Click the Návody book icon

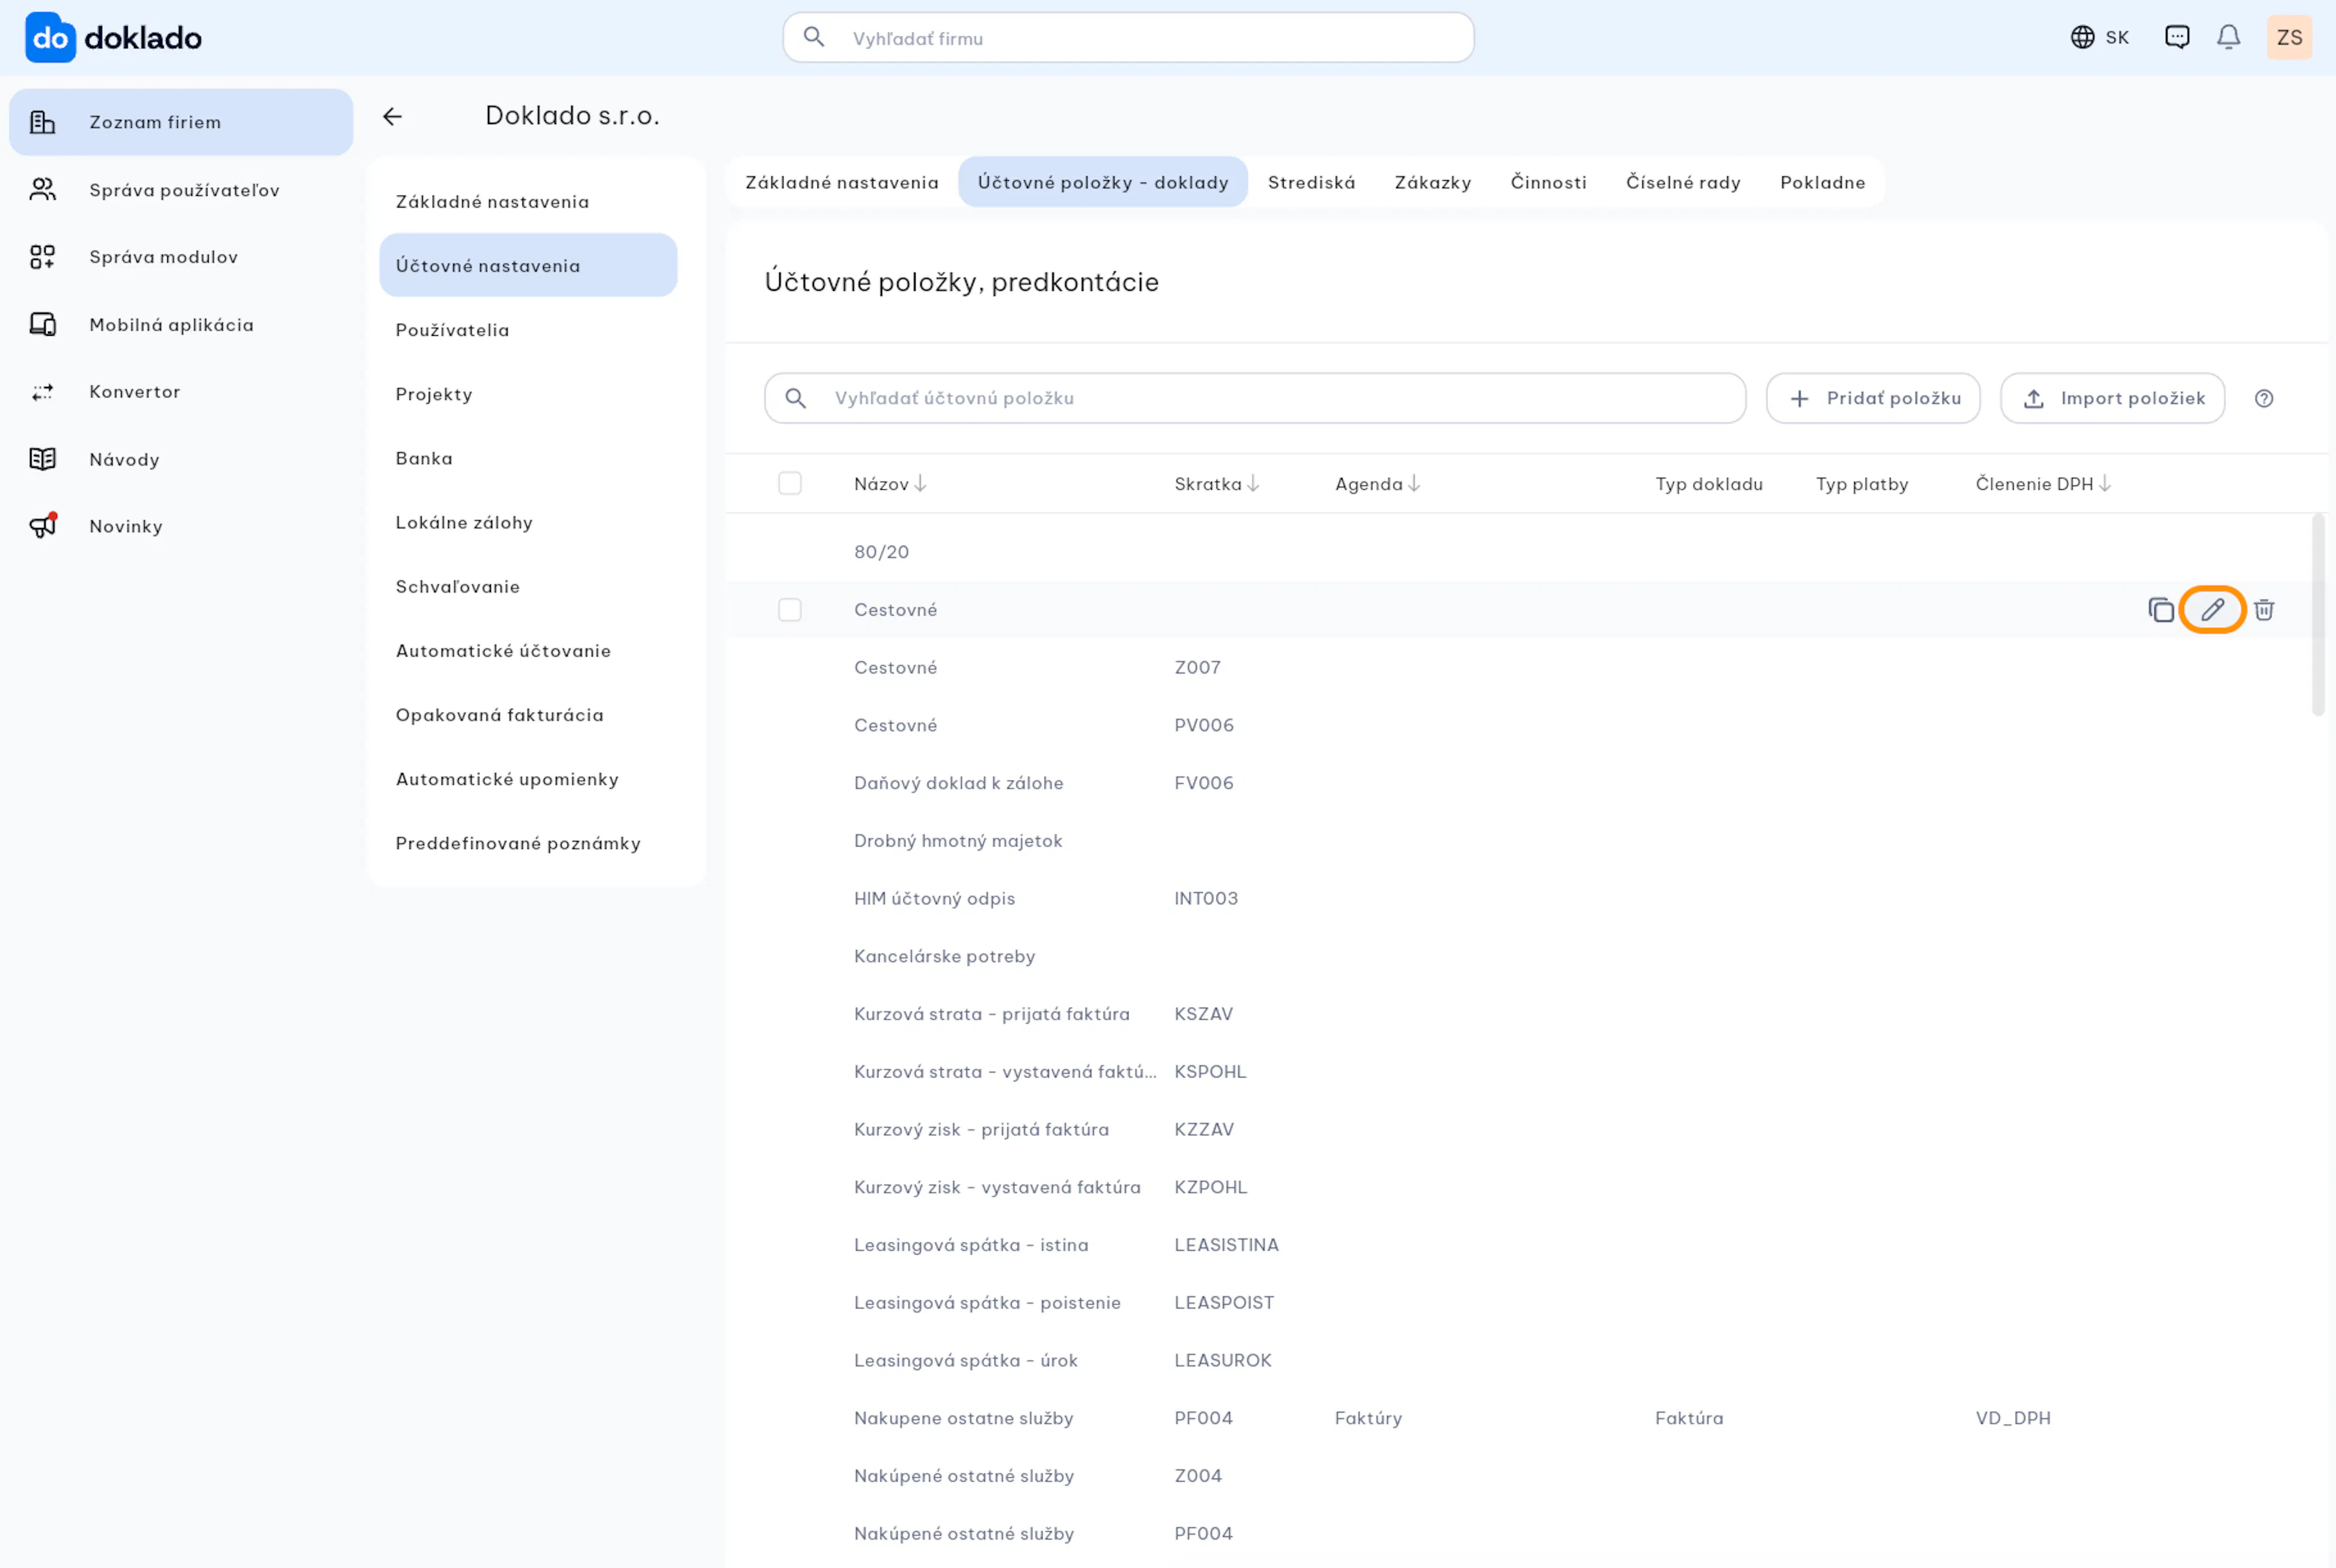pos(42,459)
